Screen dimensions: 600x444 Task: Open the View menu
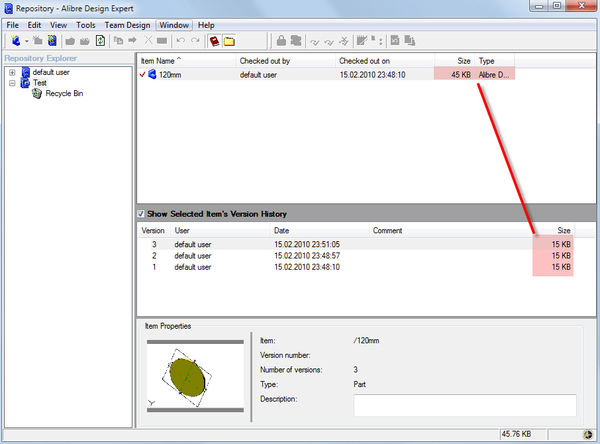point(58,25)
